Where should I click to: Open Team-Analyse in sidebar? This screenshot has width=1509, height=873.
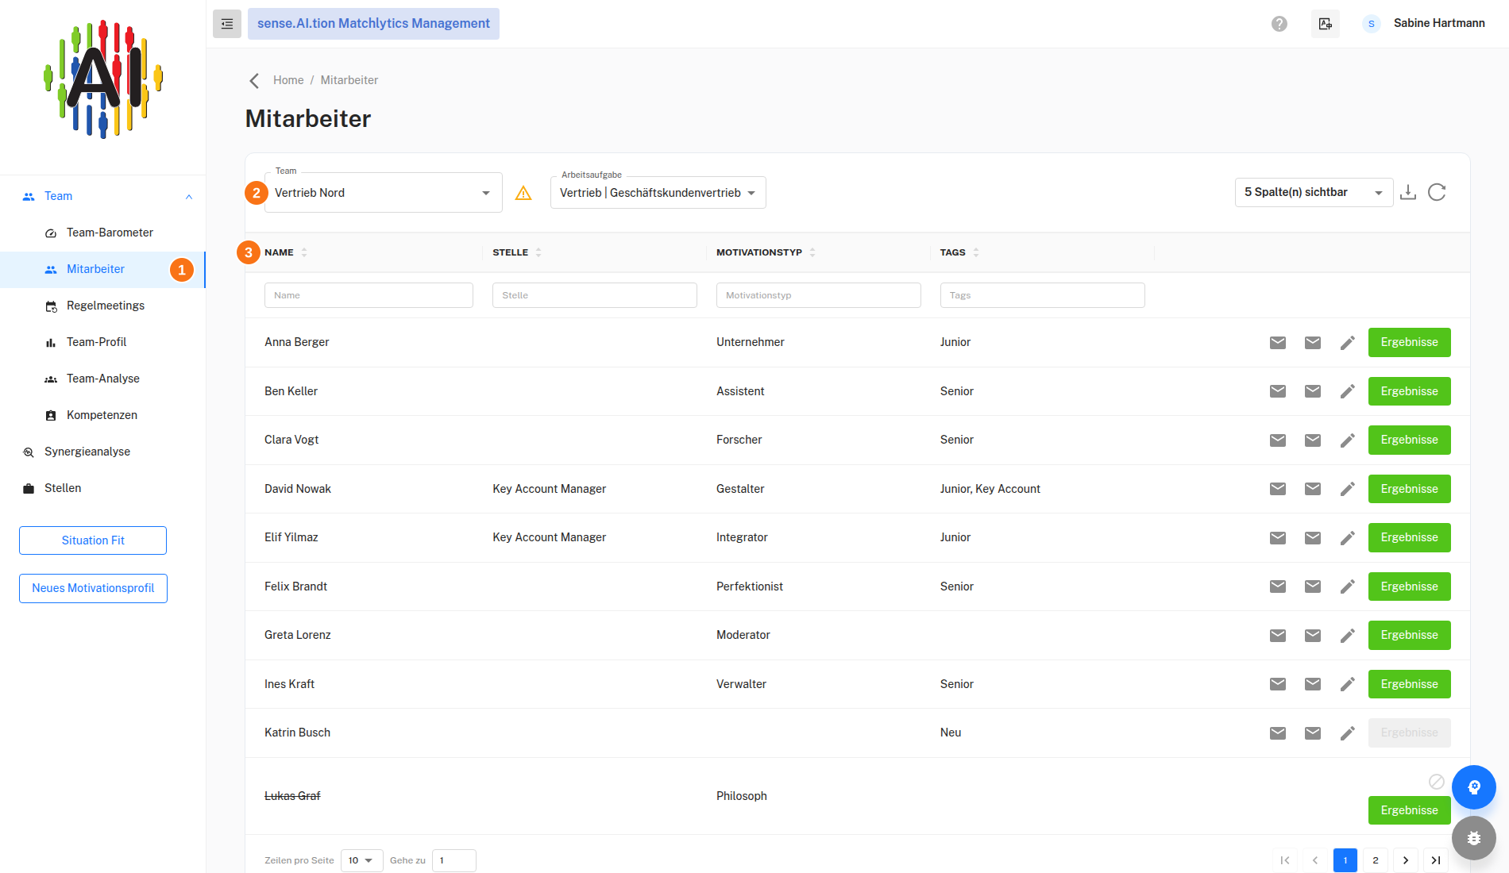point(103,379)
